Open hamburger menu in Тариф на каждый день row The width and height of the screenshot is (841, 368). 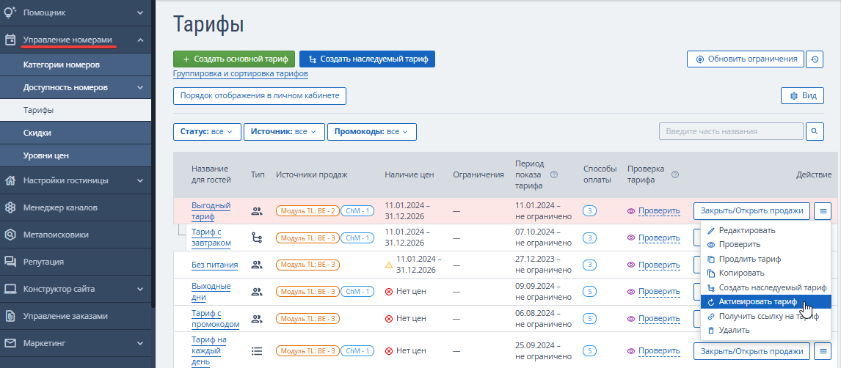tap(823, 351)
